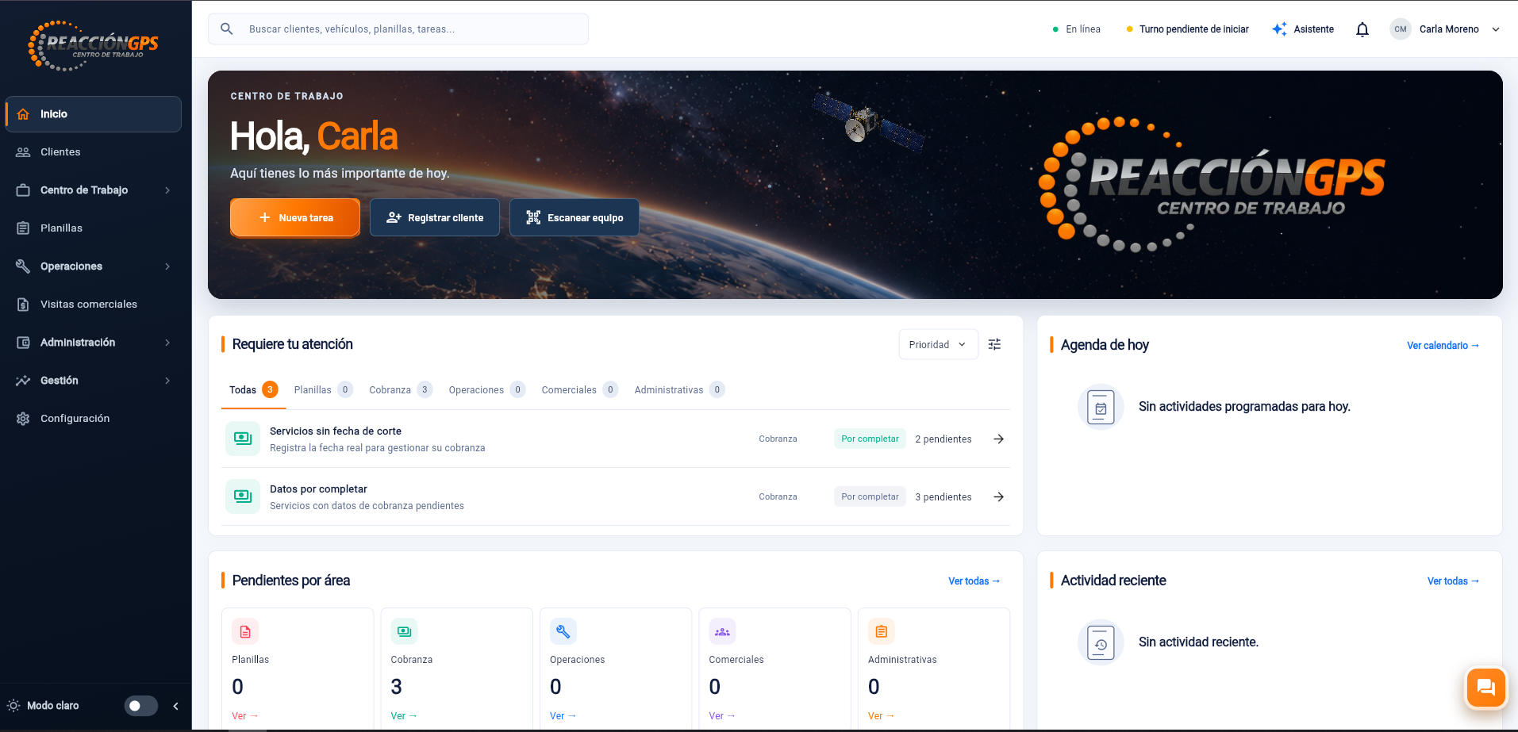The height and width of the screenshot is (732, 1518).
Task: Open the filter settings sliders icon
Action: (994, 344)
